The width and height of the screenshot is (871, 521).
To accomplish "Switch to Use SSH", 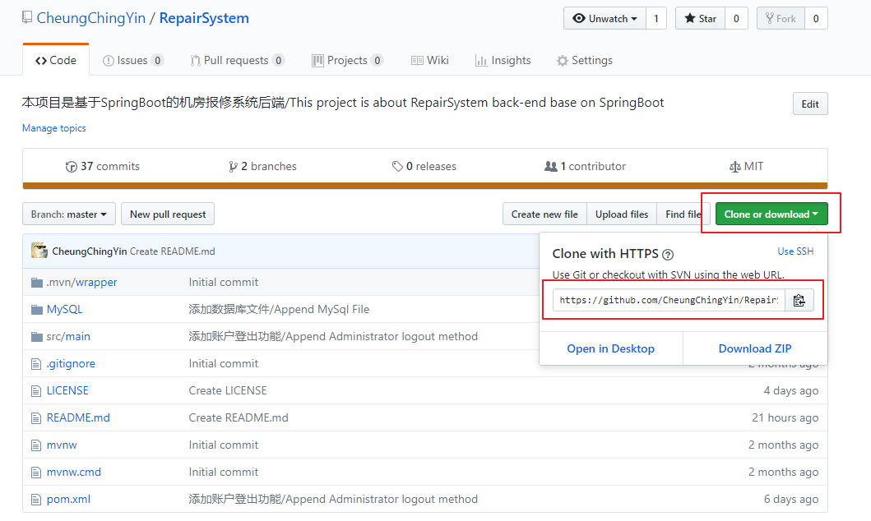I will click(795, 251).
